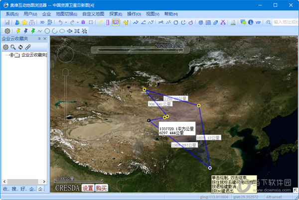Switch to 3D view mode
This screenshot has height=200, width=299.
(x=42, y=22)
